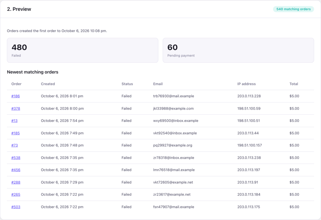Select email fsn47907@mail.example
Viewport: 321px width, 220px height.
click(x=174, y=207)
